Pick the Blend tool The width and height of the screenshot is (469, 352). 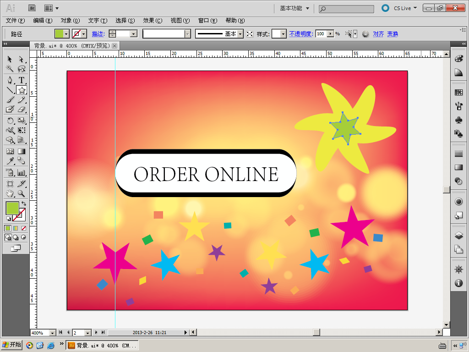pyautogui.click(x=21, y=161)
